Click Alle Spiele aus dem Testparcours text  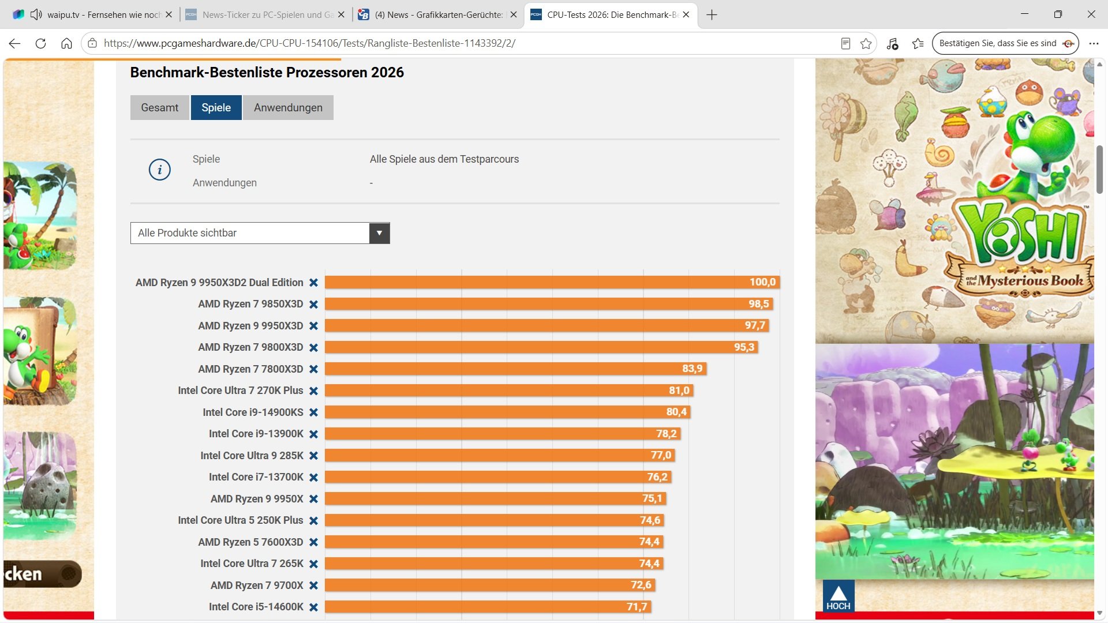pos(444,159)
